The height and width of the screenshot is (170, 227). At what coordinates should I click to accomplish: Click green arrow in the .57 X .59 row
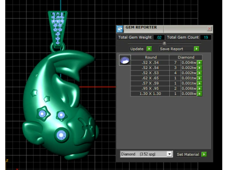(x=200, y=84)
